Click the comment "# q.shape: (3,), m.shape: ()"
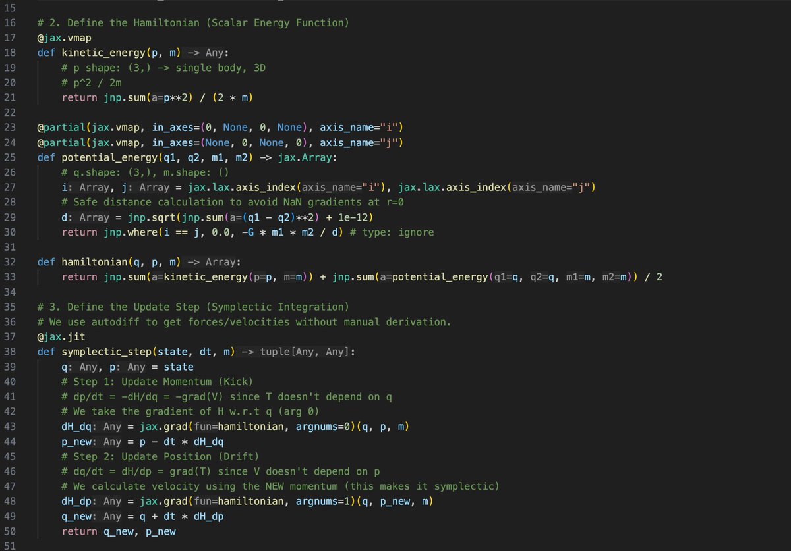 coord(144,172)
